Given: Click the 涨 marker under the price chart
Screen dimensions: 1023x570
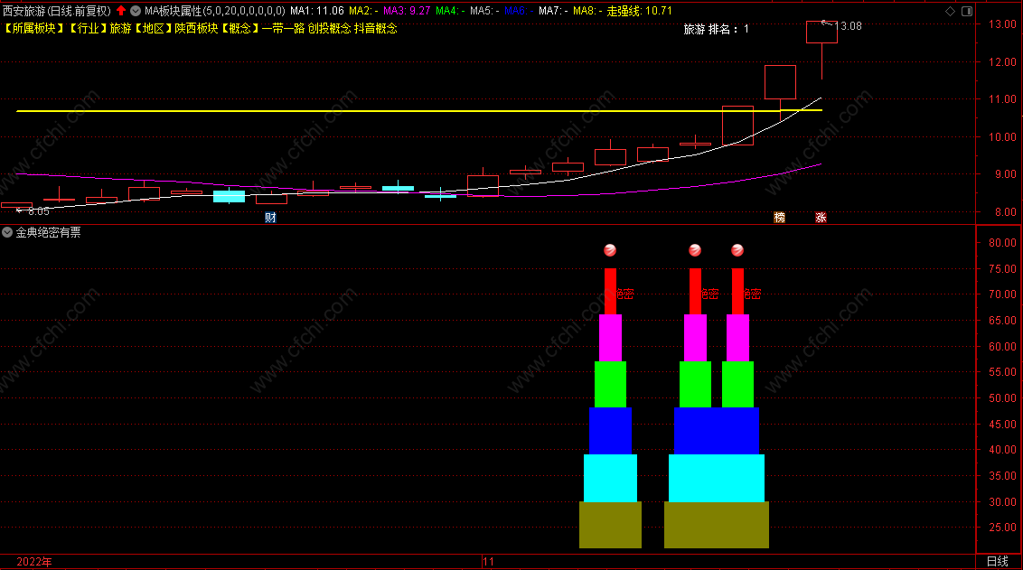Looking at the screenshot, I should pyautogui.click(x=821, y=217).
